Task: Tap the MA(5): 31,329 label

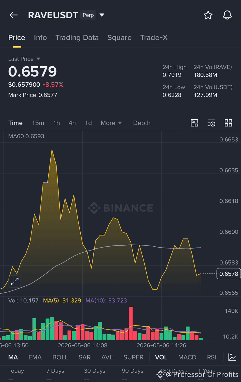Action: point(62,301)
